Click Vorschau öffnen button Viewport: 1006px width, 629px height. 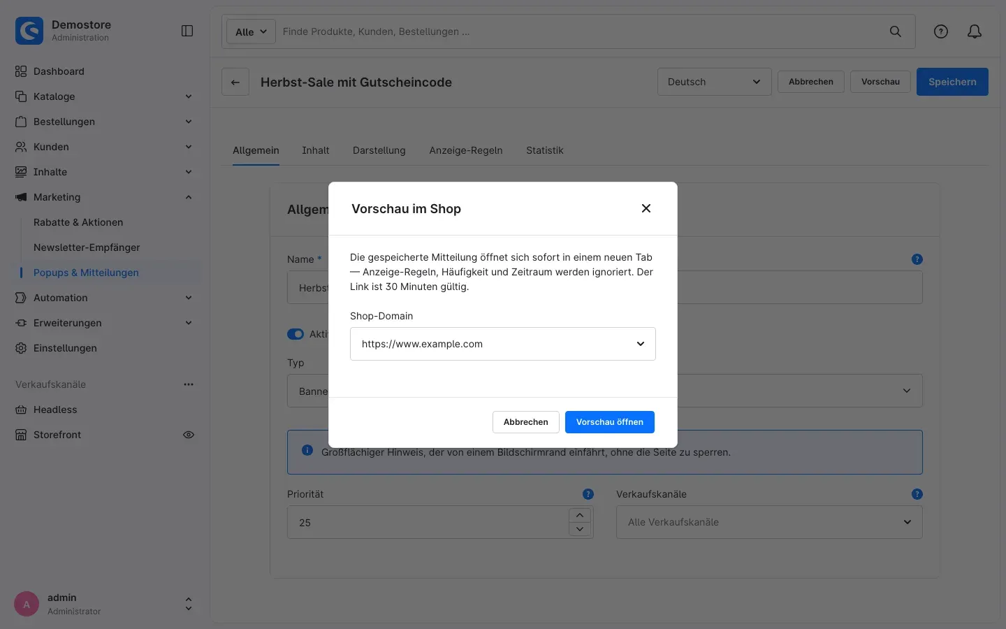click(x=610, y=422)
